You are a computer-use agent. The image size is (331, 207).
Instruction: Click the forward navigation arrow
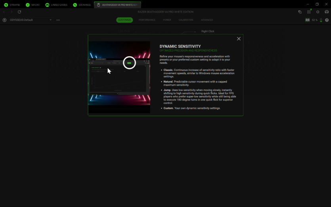point(11,12)
